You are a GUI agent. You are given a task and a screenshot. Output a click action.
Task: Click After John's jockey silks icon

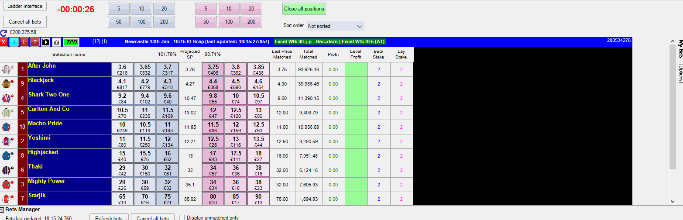click(x=7, y=69)
